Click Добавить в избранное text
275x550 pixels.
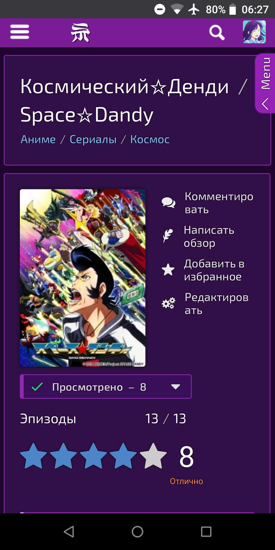[x=214, y=270]
